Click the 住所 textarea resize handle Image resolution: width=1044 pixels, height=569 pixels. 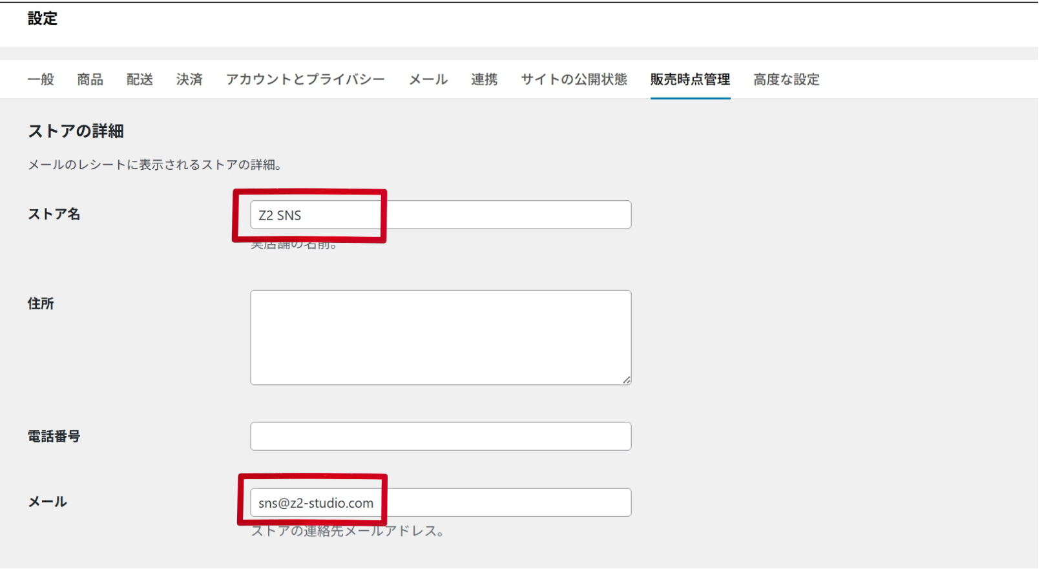pyautogui.click(x=626, y=380)
